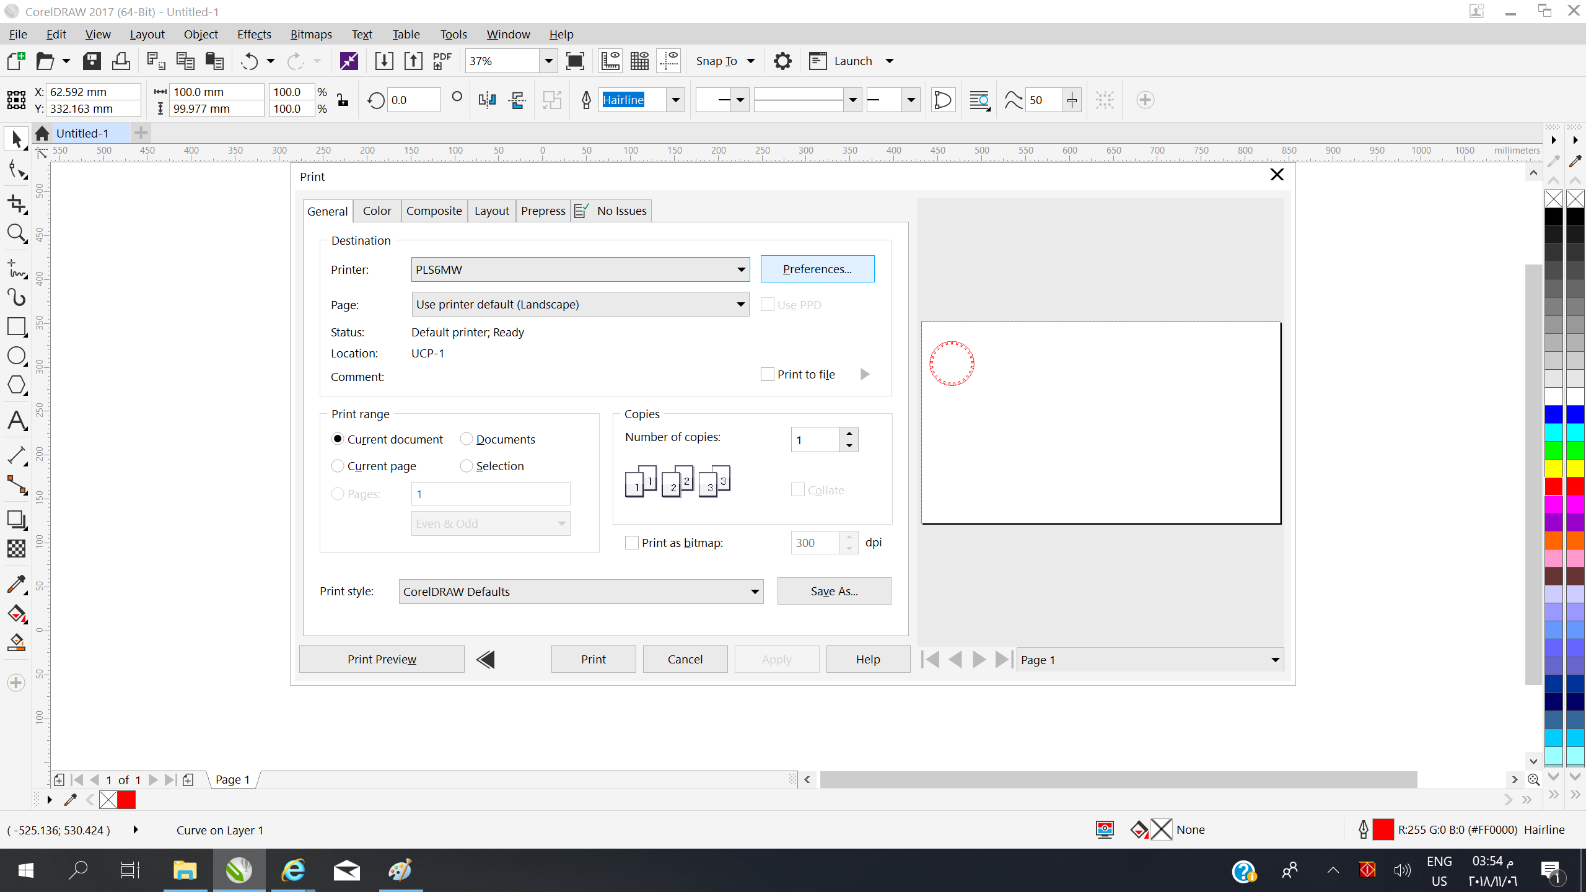This screenshot has width=1586, height=892.
Task: Enable Print as bitmap checkbox
Action: click(x=632, y=543)
